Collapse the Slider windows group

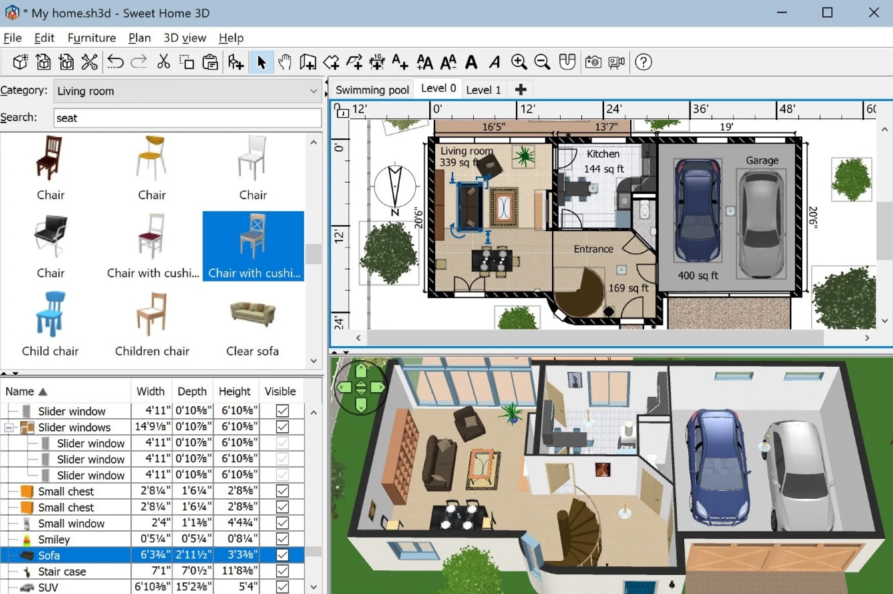pyautogui.click(x=9, y=427)
